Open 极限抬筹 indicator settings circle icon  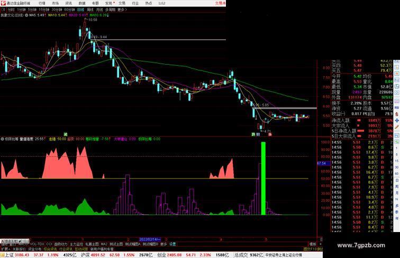pos(2,139)
